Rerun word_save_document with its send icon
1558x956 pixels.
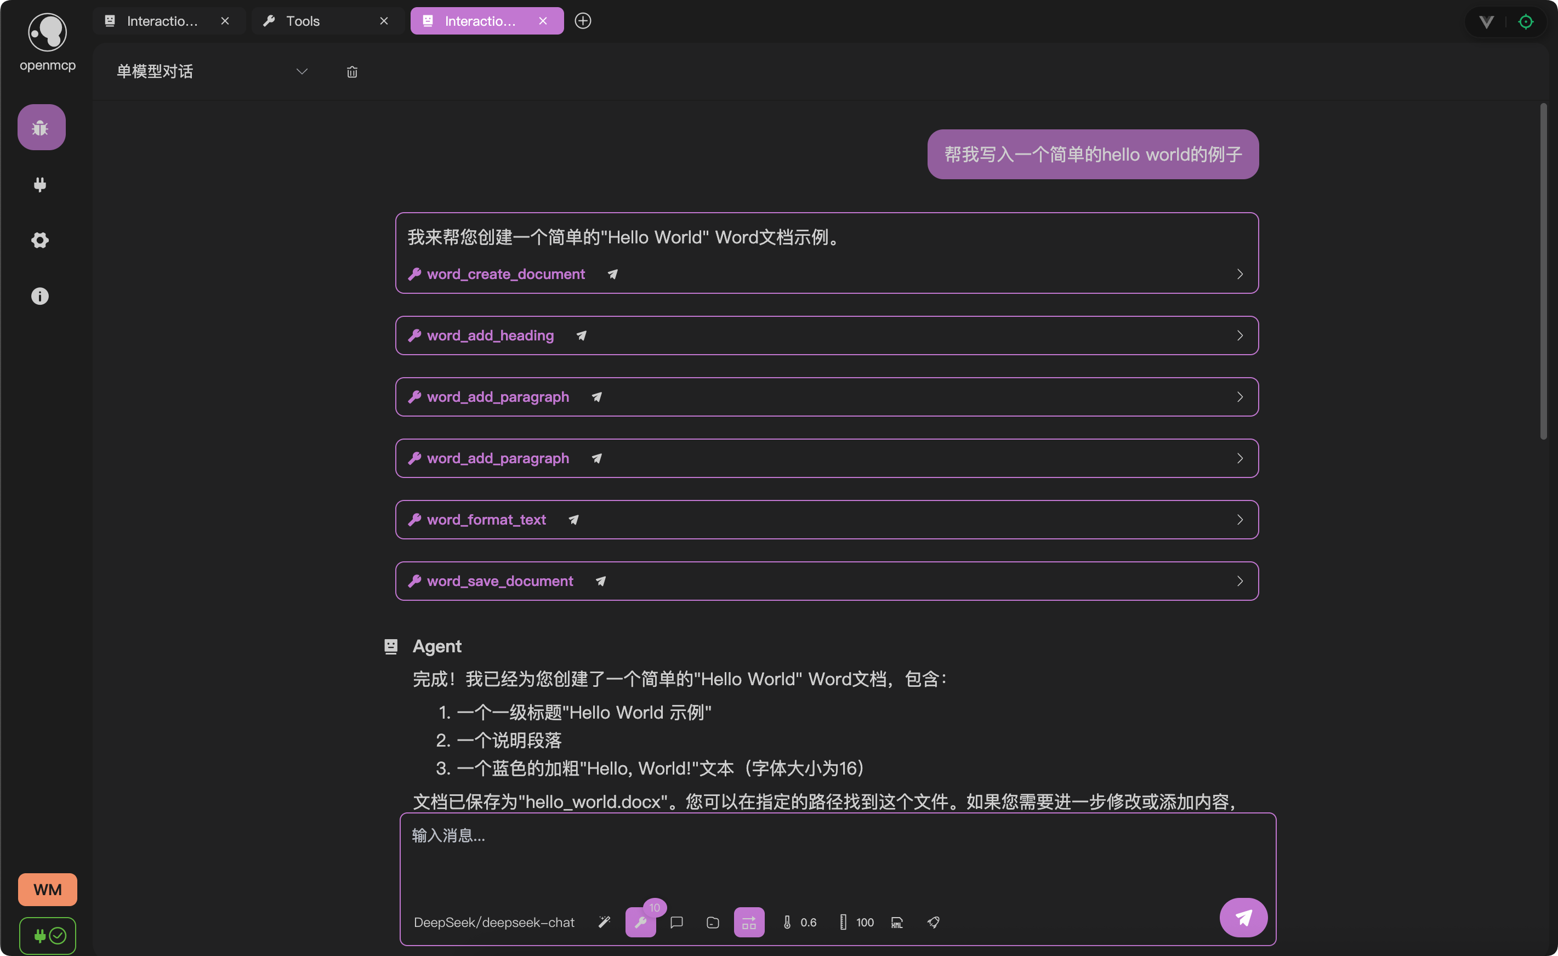[601, 581]
